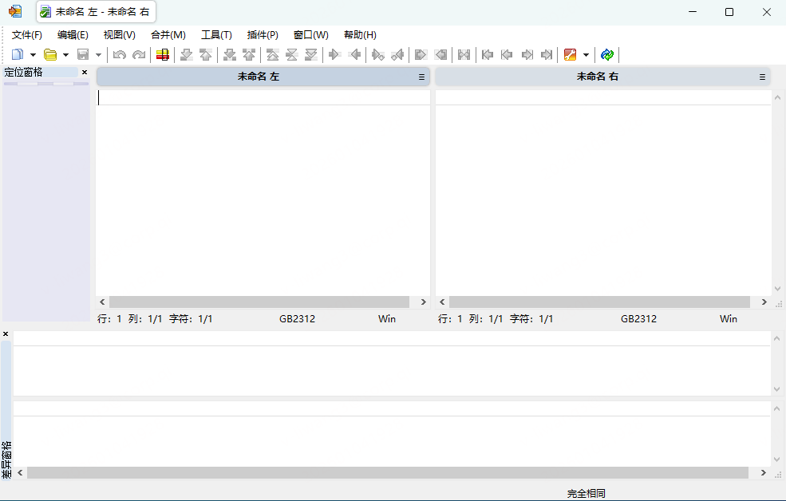786x501 pixels.
Task: Click the Options wrench icon
Action: pyautogui.click(x=571, y=54)
